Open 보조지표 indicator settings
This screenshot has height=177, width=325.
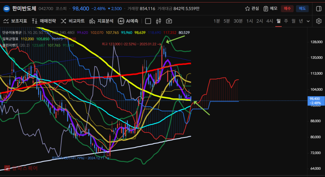(15, 21)
